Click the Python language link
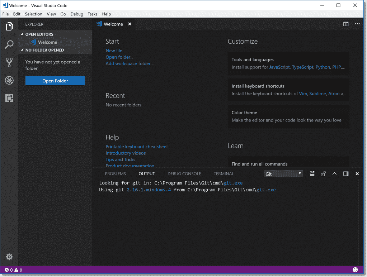This screenshot has width=367, height=277. [323, 67]
